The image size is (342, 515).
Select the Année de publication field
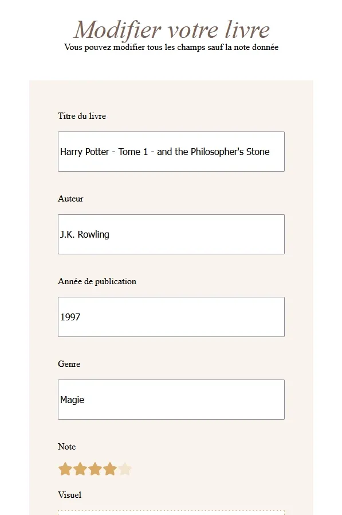171,317
